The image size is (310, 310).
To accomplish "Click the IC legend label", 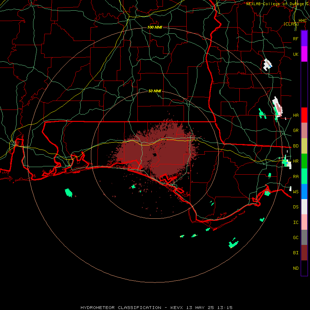I will coord(296,223).
